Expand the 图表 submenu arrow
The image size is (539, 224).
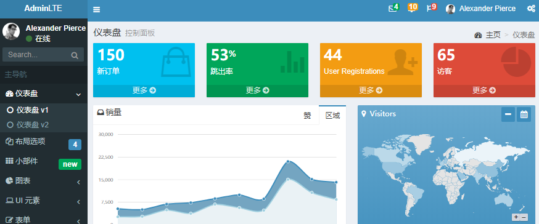tap(78, 182)
